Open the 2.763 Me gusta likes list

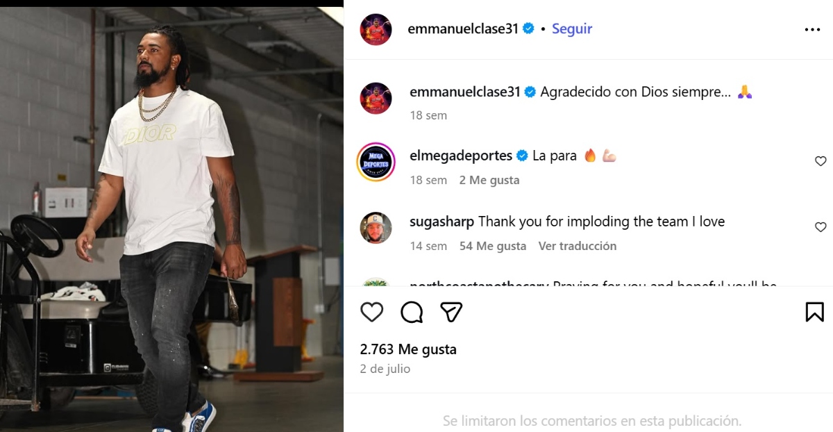point(408,349)
